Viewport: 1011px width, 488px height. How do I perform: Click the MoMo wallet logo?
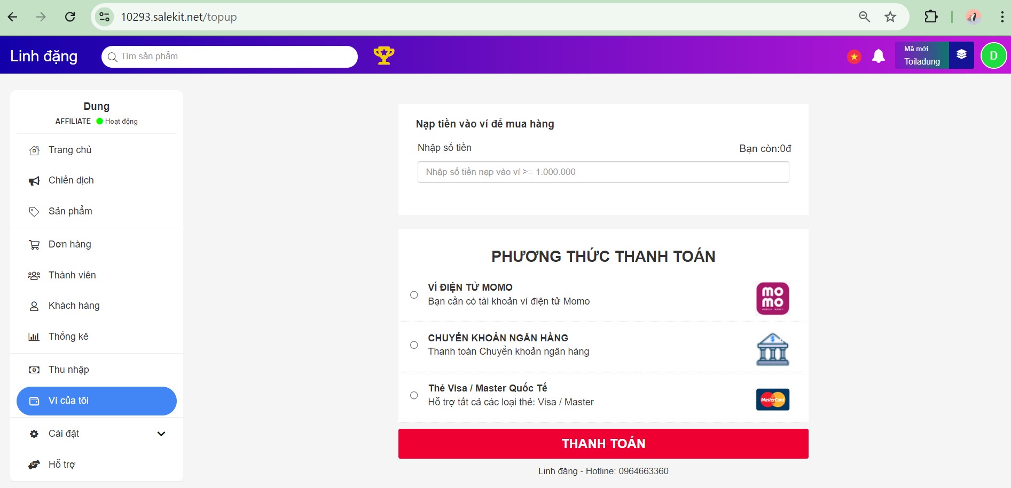[772, 299]
